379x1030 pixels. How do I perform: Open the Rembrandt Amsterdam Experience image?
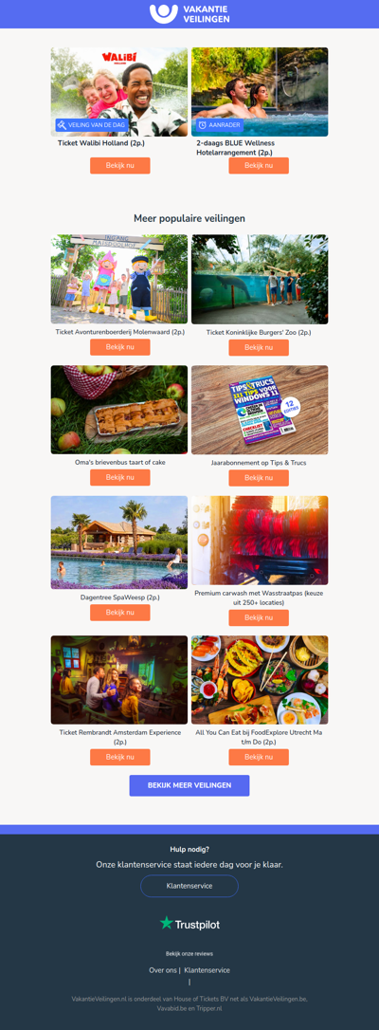click(x=119, y=680)
